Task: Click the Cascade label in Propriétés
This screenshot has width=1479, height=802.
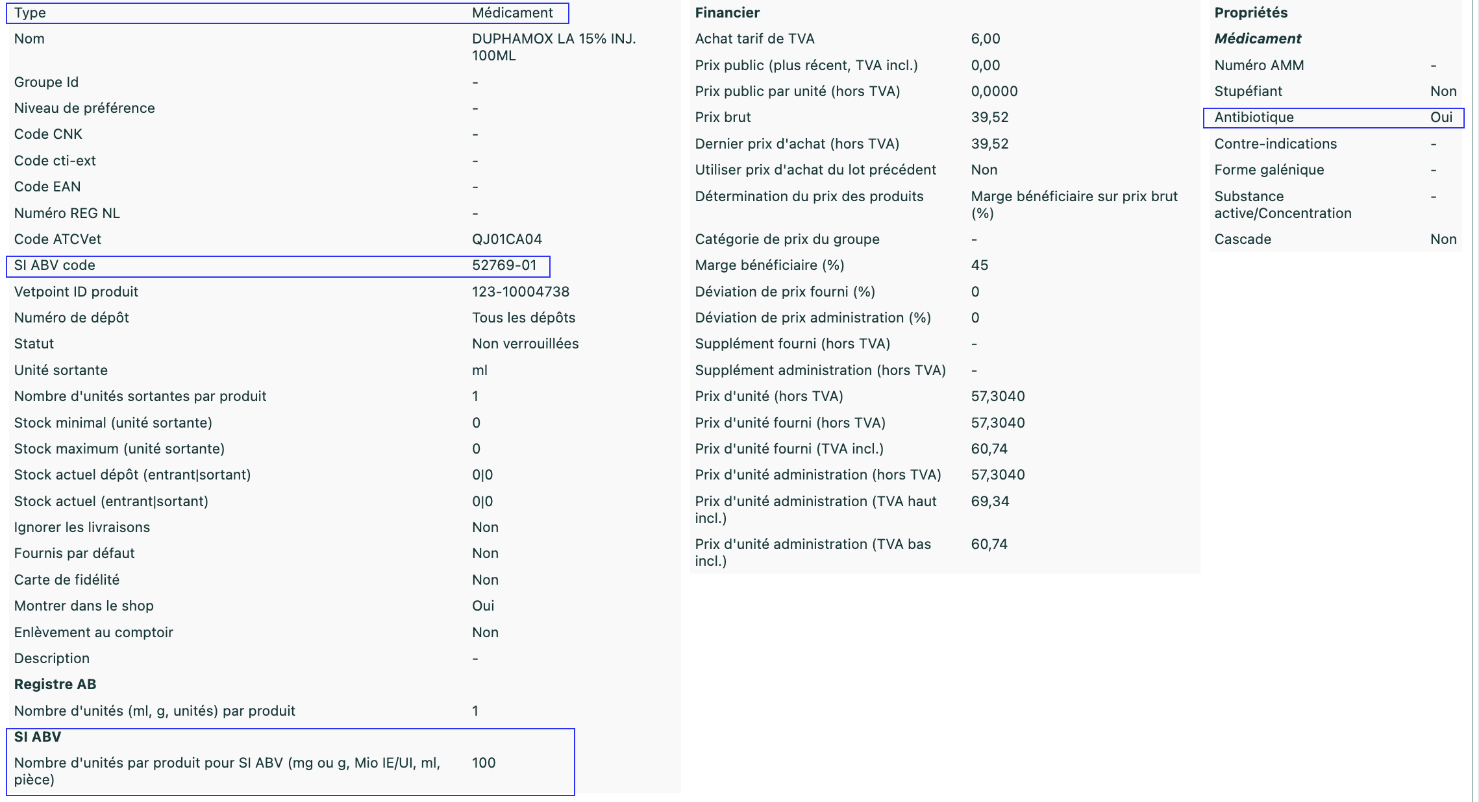Action: [x=1242, y=239]
